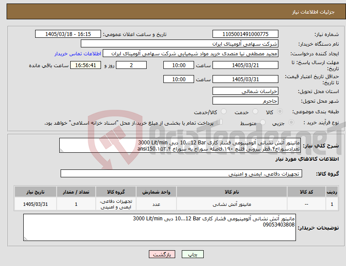Click the label طبقه بندی موضوعی
Image resolution: width=346 pixels, height=266 pixels.
[316, 111]
